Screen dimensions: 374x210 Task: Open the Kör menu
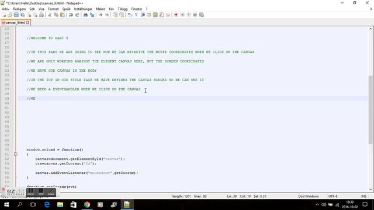click(x=112, y=9)
